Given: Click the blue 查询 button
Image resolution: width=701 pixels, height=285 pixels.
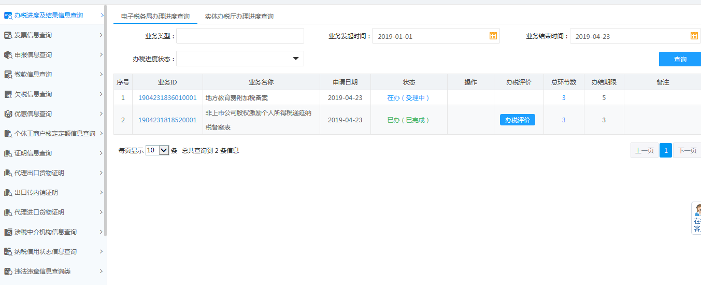Looking at the screenshot, I should pos(680,59).
